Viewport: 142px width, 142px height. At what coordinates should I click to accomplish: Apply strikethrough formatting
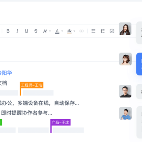click(x=35, y=31)
